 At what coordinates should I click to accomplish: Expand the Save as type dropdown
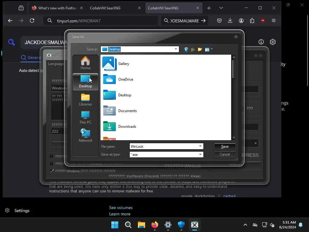coord(200,154)
